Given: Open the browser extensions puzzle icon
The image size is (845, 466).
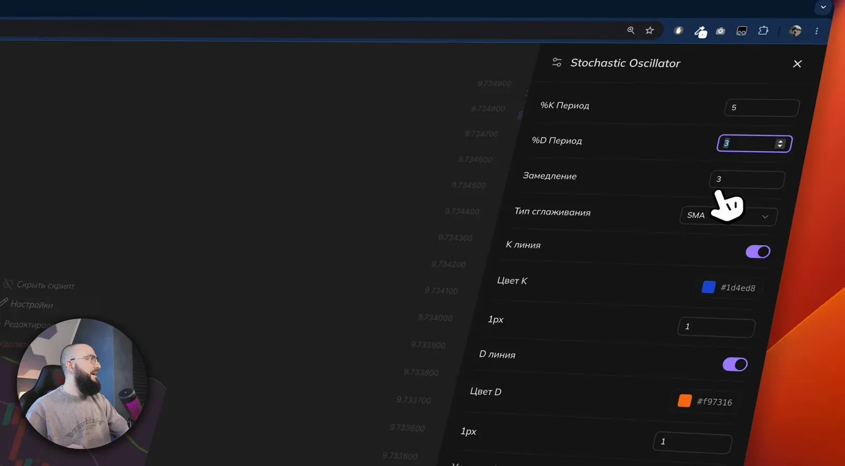Looking at the screenshot, I should click(763, 31).
